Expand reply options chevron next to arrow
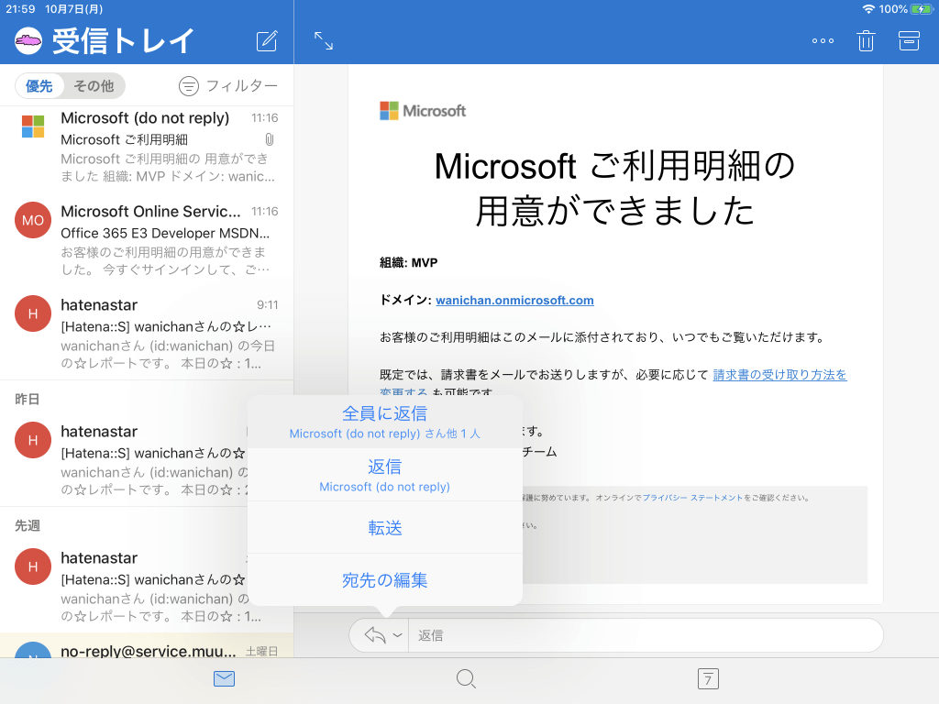Viewport: 939px width, 704px height. (x=397, y=635)
